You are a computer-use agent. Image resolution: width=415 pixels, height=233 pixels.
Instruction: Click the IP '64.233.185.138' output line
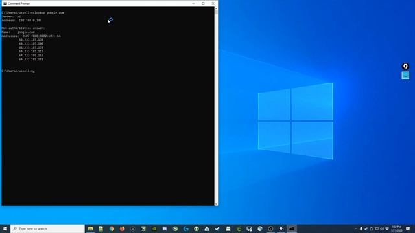click(31, 39)
